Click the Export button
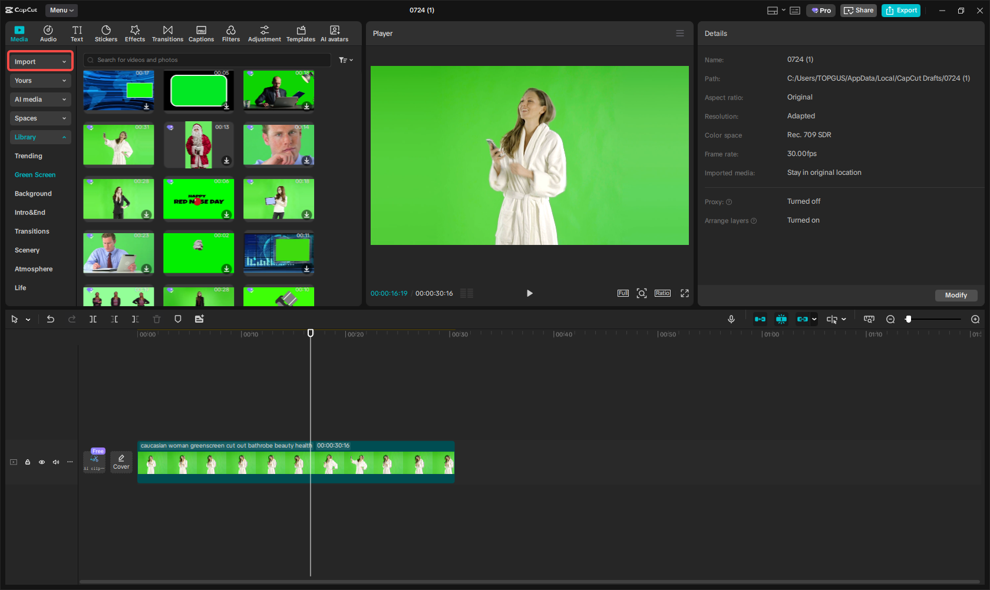This screenshot has height=590, width=990. pyautogui.click(x=900, y=10)
